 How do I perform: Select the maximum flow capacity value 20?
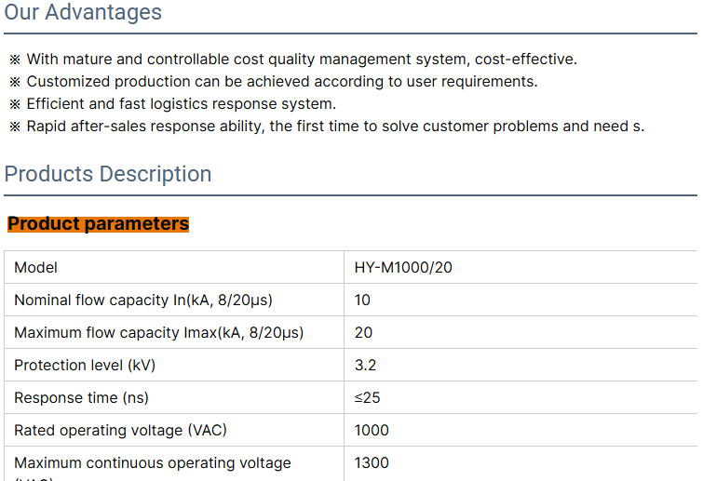pyautogui.click(x=363, y=332)
